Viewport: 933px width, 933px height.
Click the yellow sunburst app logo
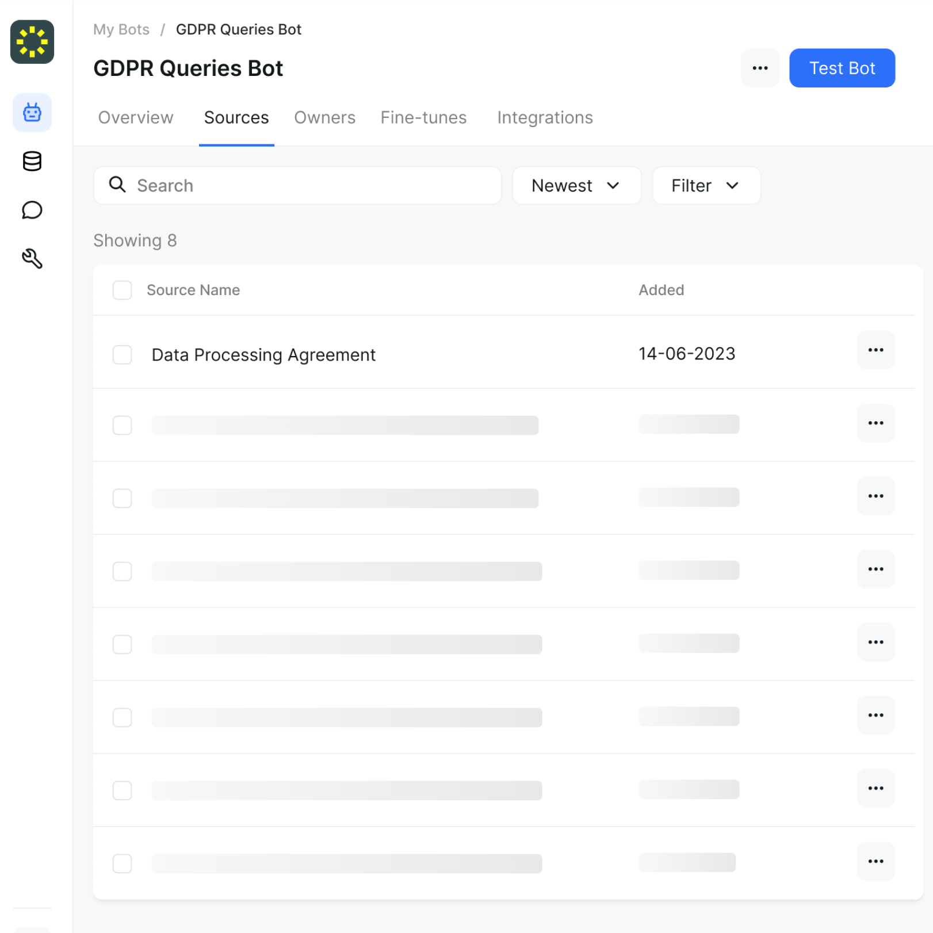(32, 42)
